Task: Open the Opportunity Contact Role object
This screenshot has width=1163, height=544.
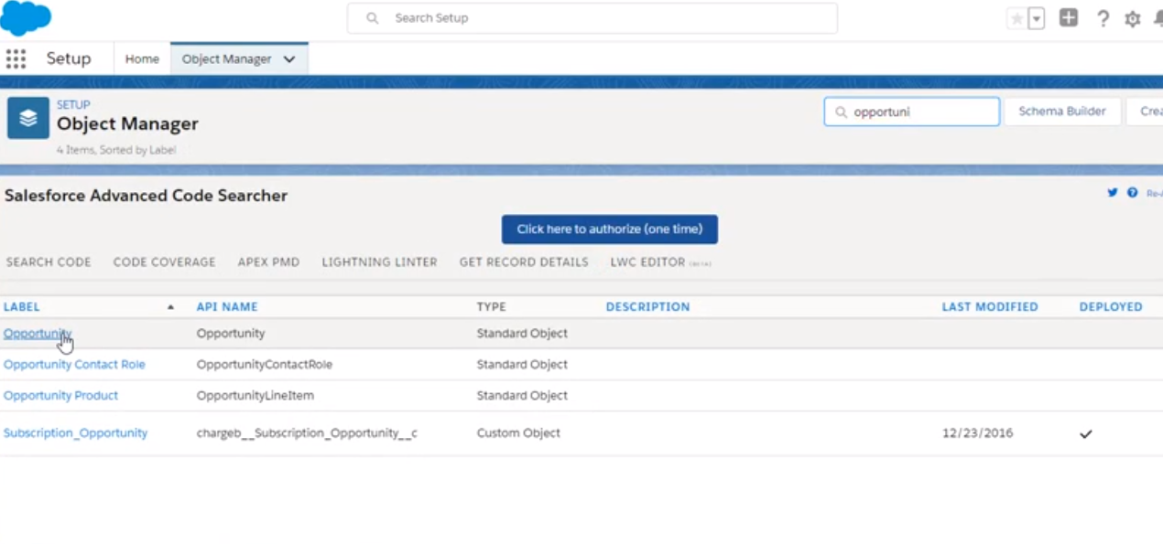Action: point(74,364)
